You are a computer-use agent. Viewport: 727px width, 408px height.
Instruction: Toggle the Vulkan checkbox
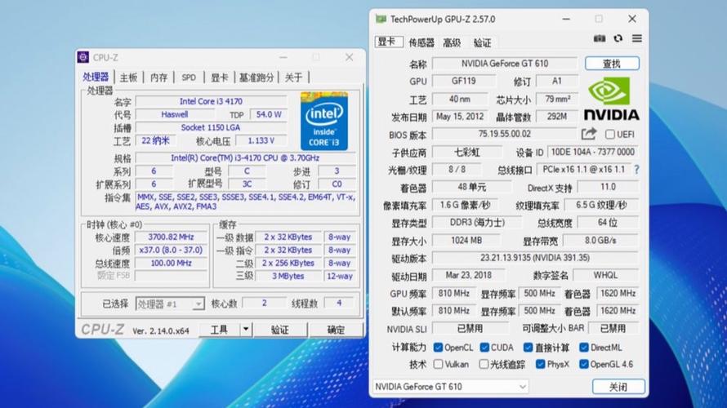(438, 364)
